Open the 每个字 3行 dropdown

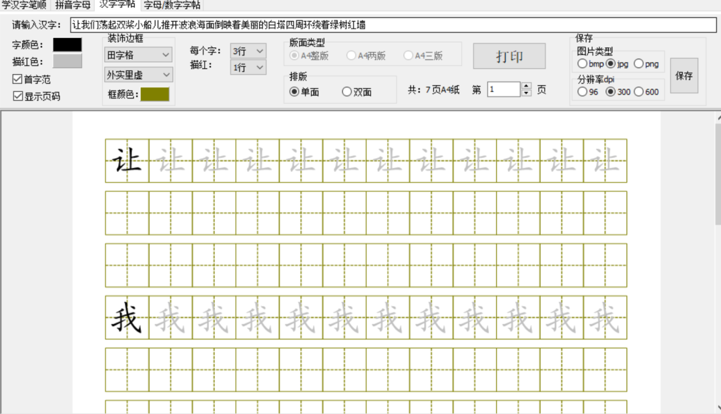tap(248, 51)
